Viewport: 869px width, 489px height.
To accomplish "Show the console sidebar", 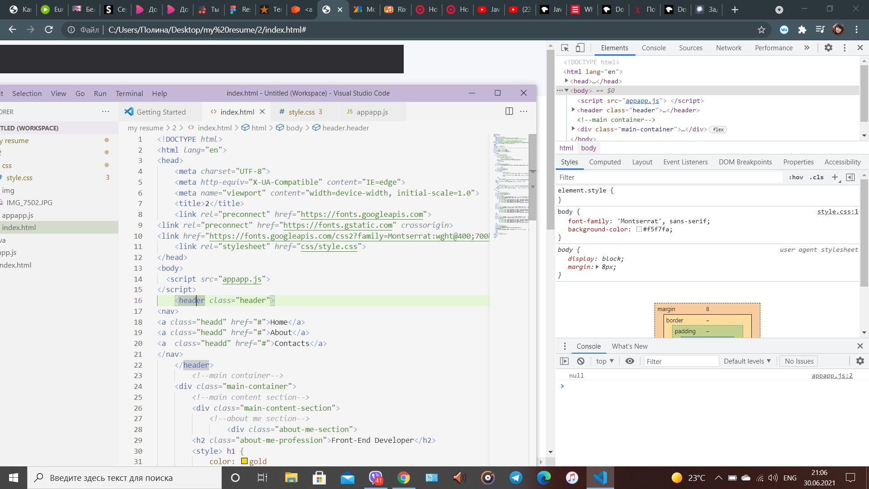I will click(x=564, y=361).
